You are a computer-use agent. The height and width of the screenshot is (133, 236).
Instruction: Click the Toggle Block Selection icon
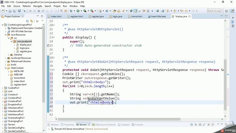tap(148, 11)
